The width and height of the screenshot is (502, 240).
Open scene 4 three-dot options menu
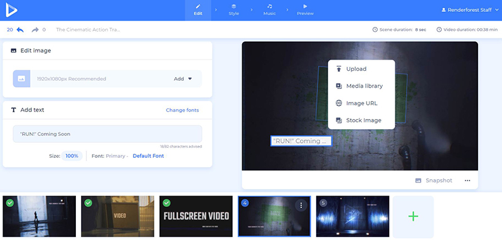pyautogui.click(x=301, y=206)
